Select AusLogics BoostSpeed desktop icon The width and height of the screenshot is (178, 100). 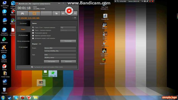tap(4, 32)
